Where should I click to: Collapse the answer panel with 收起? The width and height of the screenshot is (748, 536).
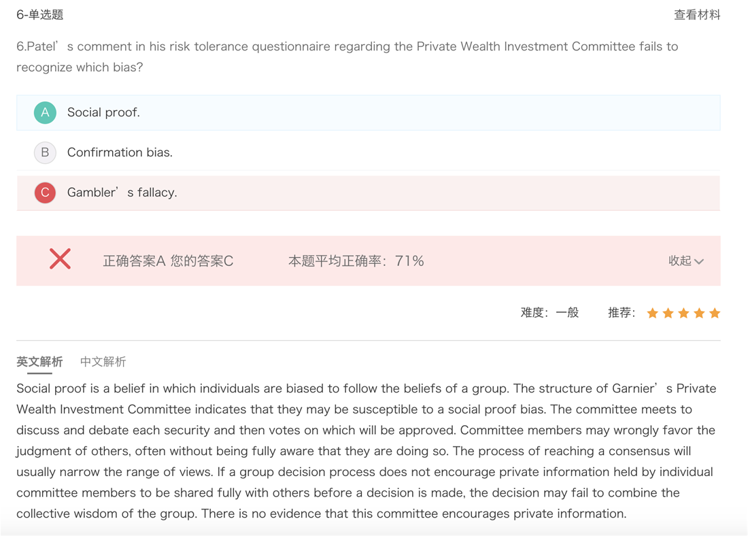[679, 261]
